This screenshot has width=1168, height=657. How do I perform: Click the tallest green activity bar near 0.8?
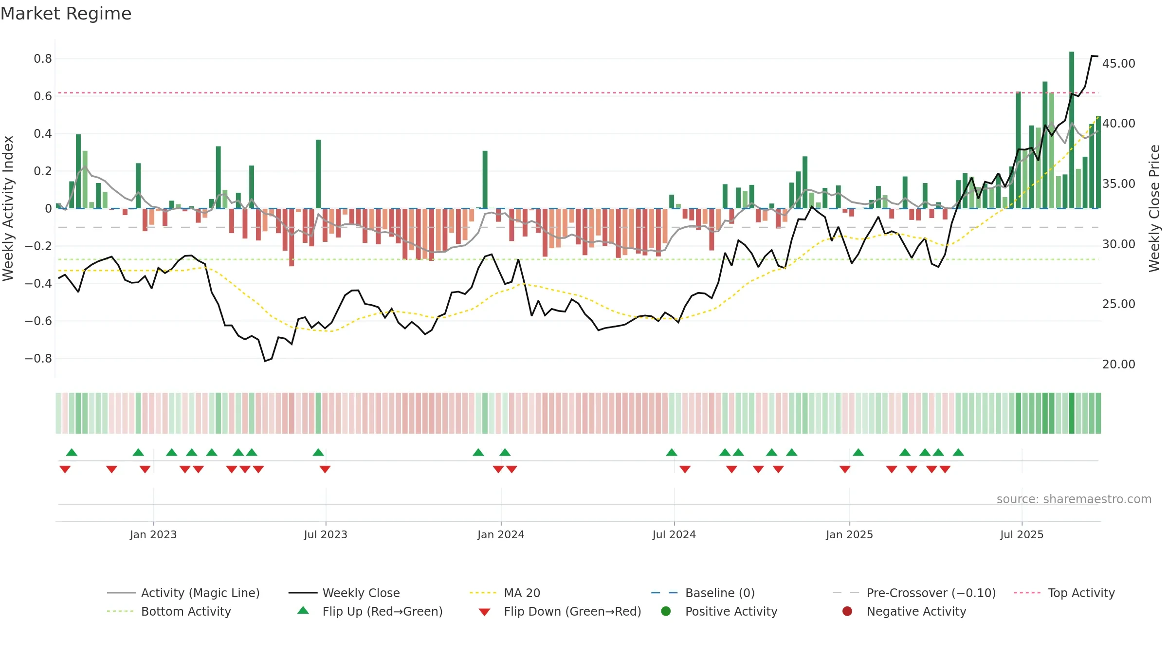coord(1072,130)
